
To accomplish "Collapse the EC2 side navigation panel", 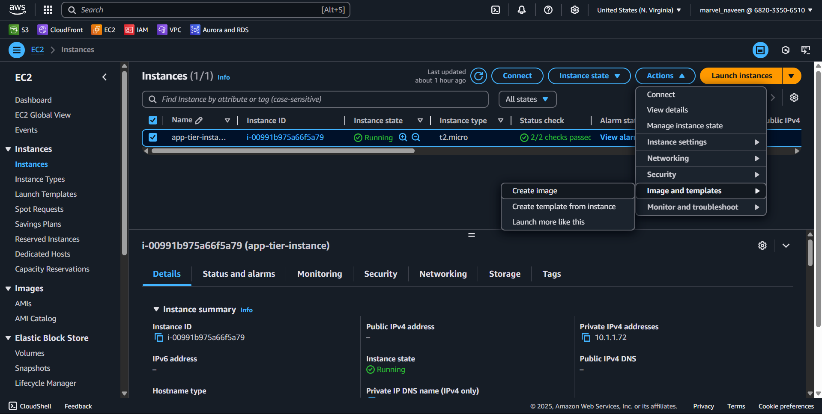I will (x=105, y=77).
